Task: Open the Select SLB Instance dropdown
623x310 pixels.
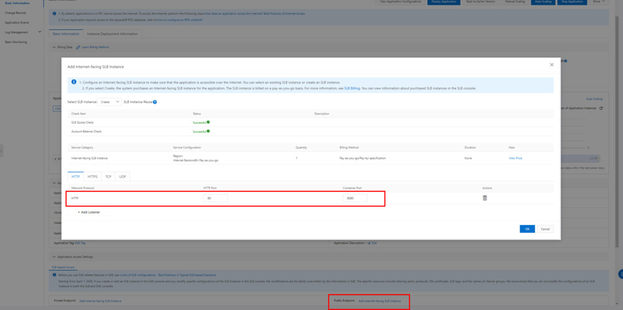Action: (x=110, y=102)
